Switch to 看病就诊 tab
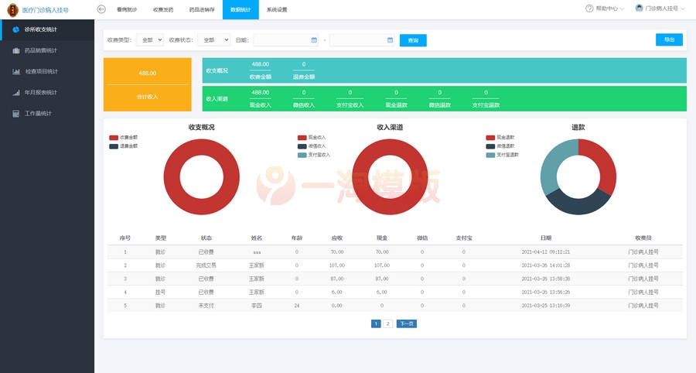This screenshot has height=373, width=696. (x=127, y=9)
